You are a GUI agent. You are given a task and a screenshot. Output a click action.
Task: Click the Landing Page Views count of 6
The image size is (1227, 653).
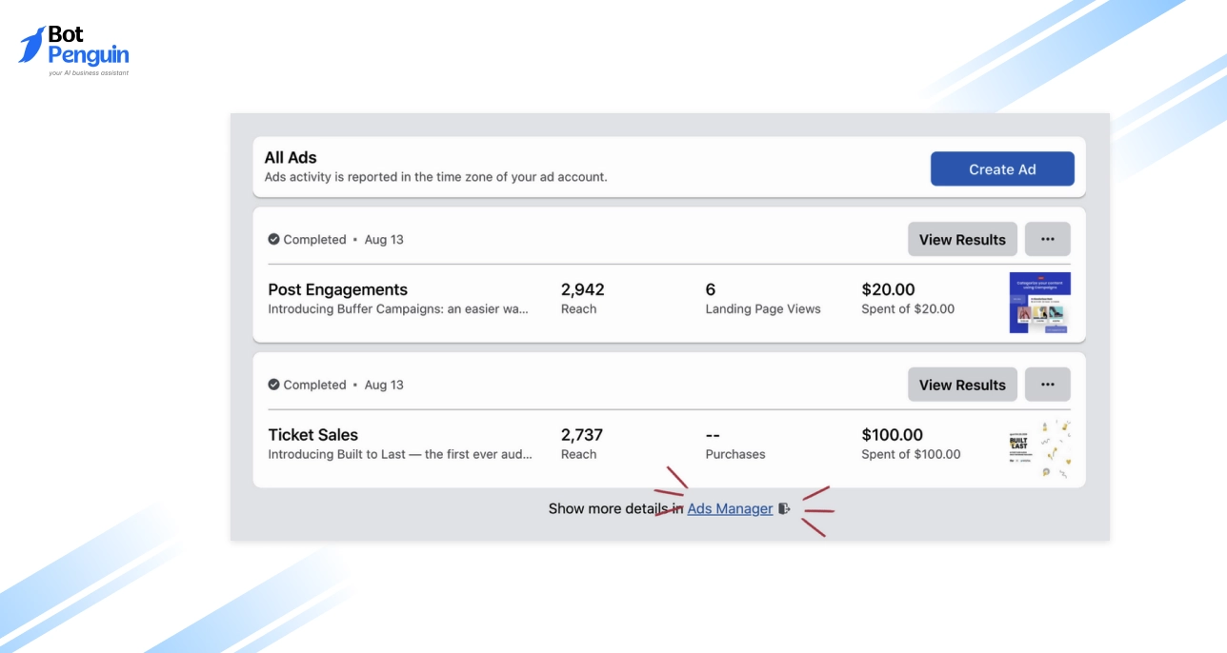pyautogui.click(x=711, y=289)
